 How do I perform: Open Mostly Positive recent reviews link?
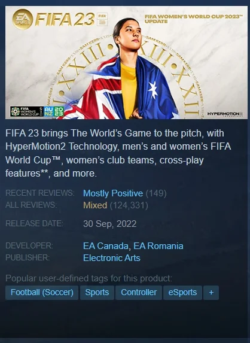coord(113,193)
